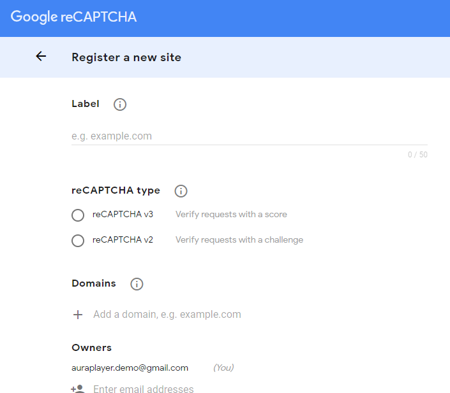Select the reCAPTCHA v3 radio button
The image size is (450, 393).
78,215
